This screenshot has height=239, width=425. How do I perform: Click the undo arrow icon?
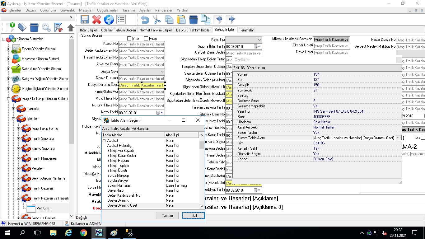(145, 20)
